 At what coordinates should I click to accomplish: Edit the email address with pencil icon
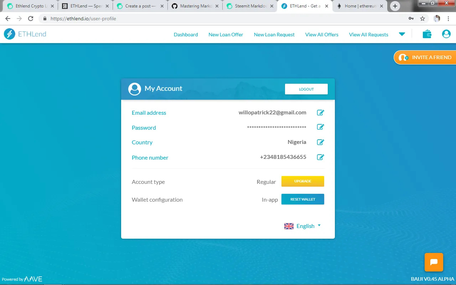[321, 113]
